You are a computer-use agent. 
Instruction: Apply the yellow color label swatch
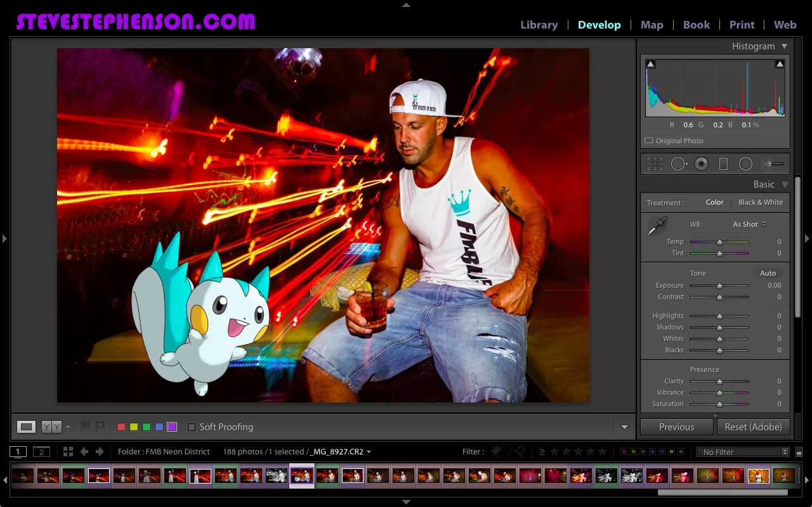coord(134,427)
